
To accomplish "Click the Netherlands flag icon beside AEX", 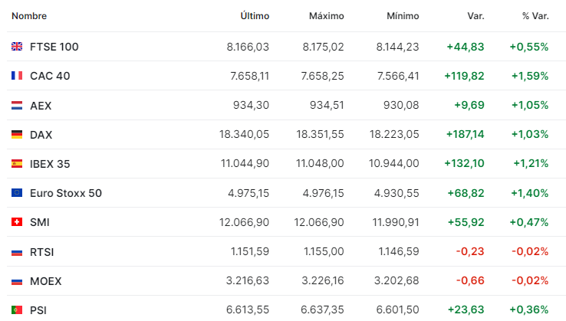I will click(x=17, y=105).
